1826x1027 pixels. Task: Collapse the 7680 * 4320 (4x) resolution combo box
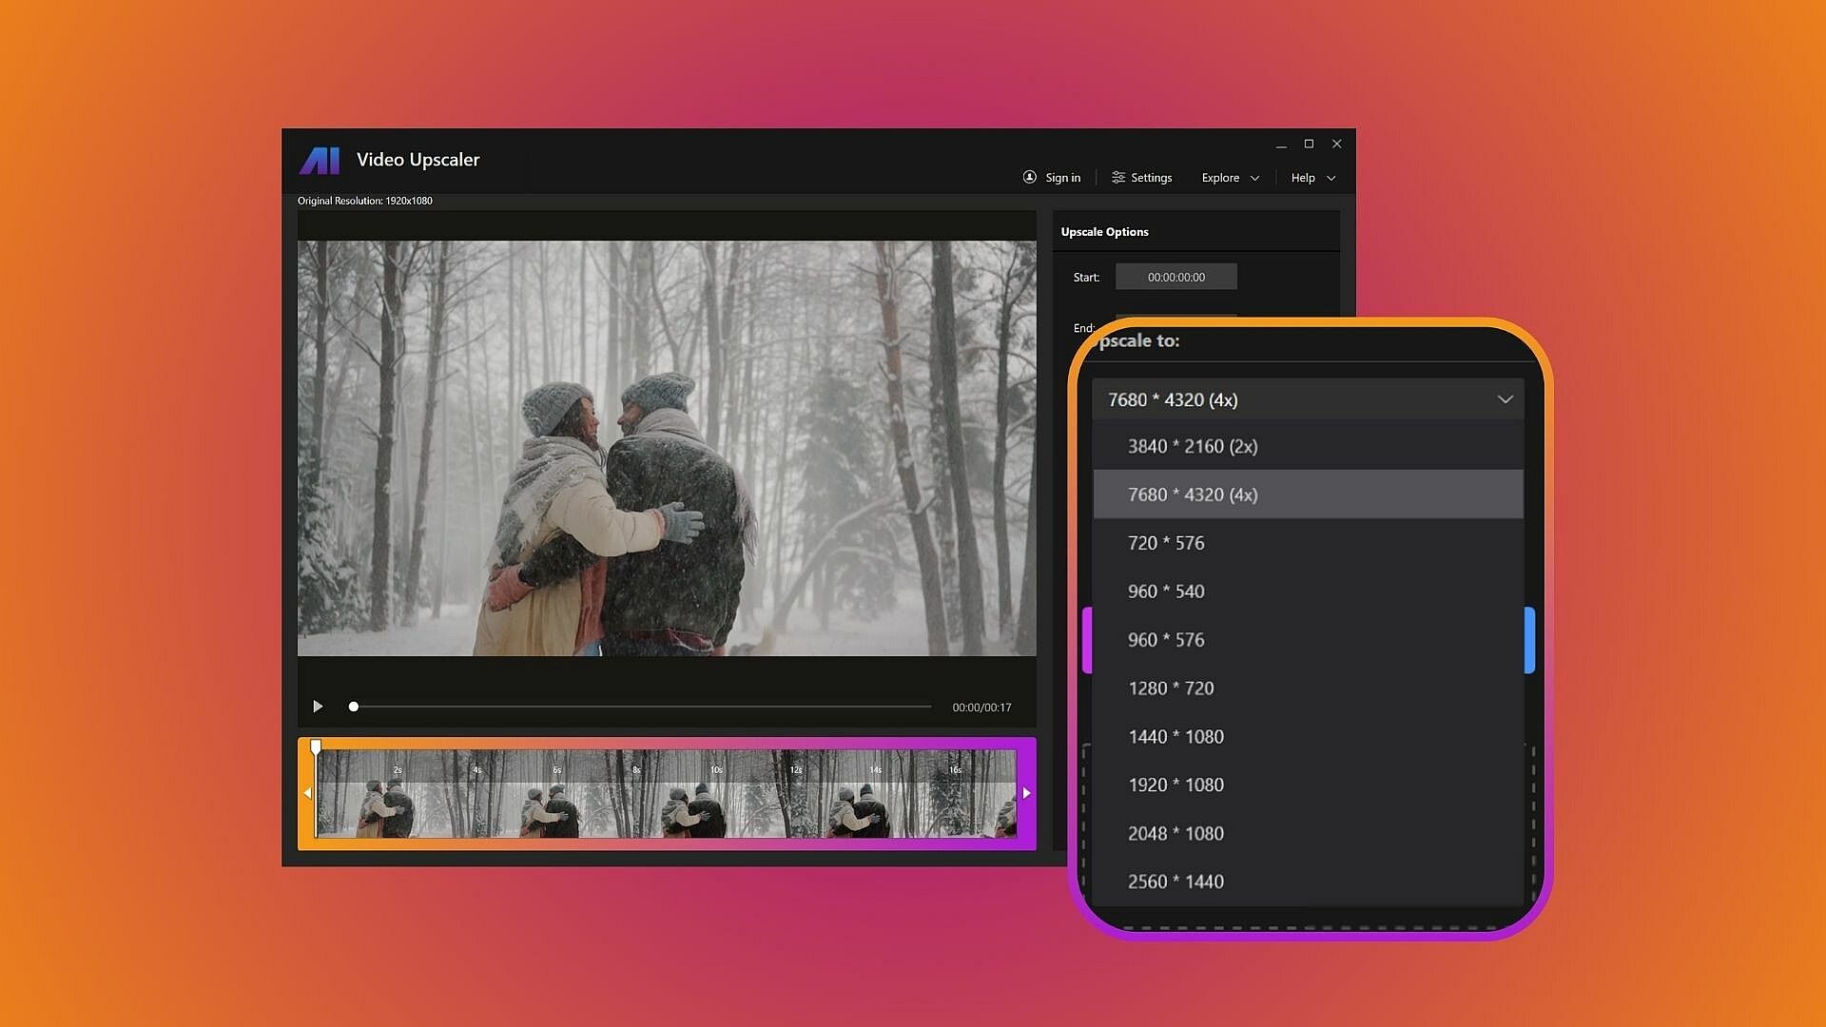[x=1308, y=399]
